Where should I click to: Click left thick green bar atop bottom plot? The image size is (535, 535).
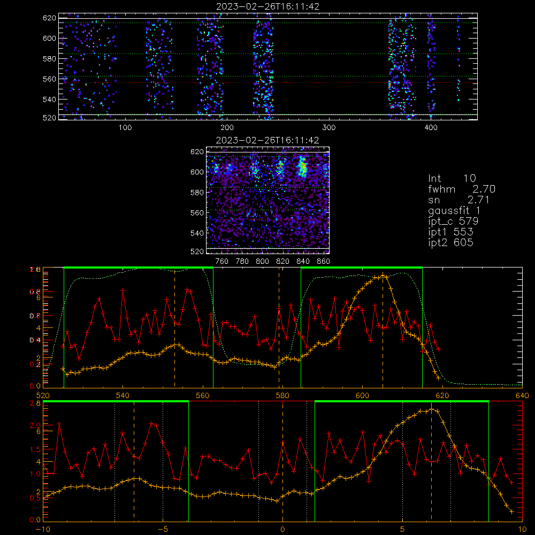click(116, 402)
